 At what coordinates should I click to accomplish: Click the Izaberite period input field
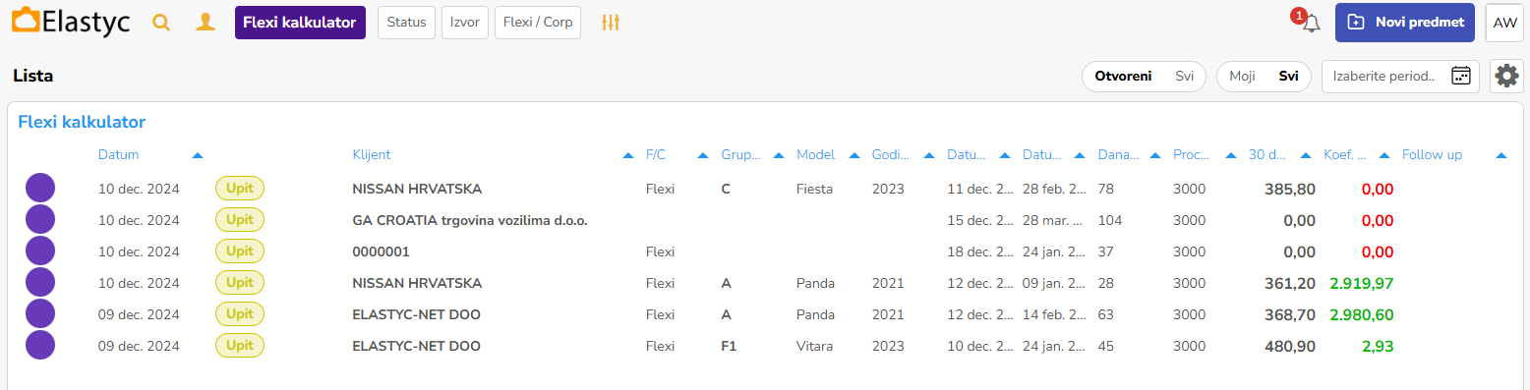pyautogui.click(x=1386, y=77)
